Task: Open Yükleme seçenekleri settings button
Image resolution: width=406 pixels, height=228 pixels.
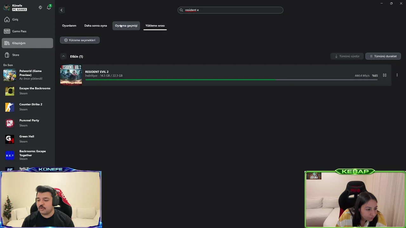Action: click(80, 40)
